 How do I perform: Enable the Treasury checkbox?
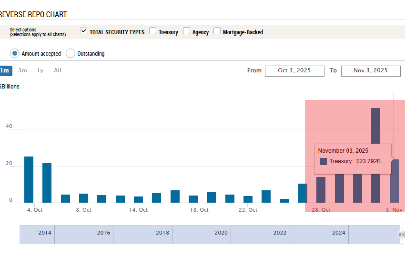coord(153,31)
